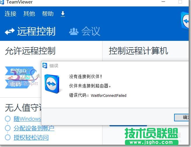Open the 授权轻松访问 link
This screenshot has height=147, width=191.
coord(31,137)
